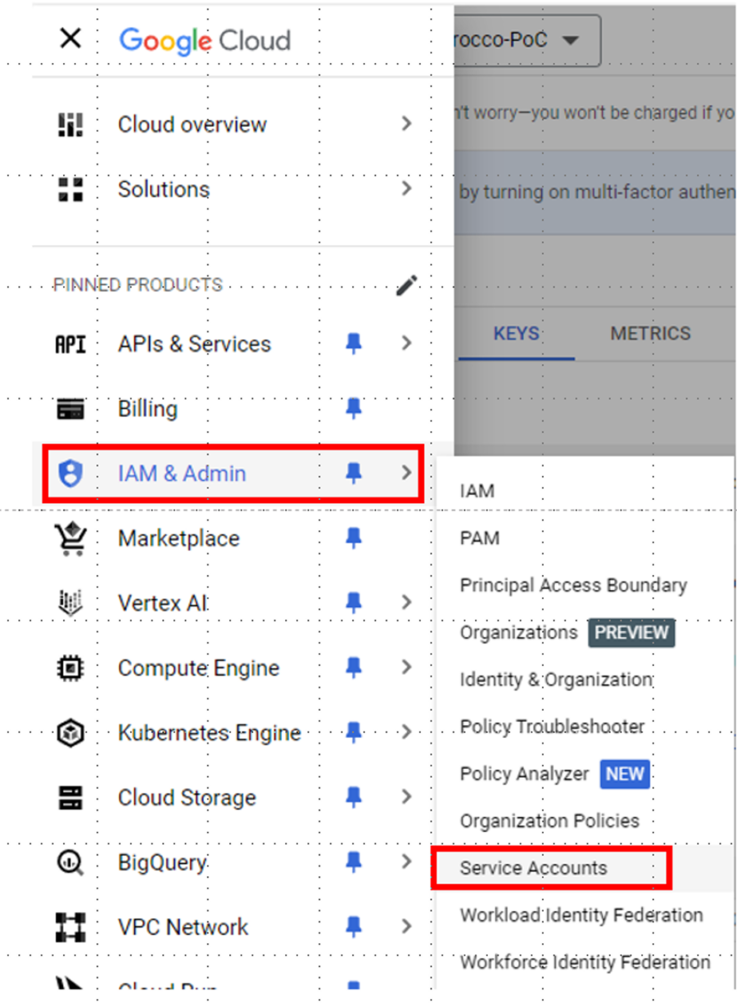Open Organizations preview item
The image size is (737, 1003).
[x=567, y=633]
